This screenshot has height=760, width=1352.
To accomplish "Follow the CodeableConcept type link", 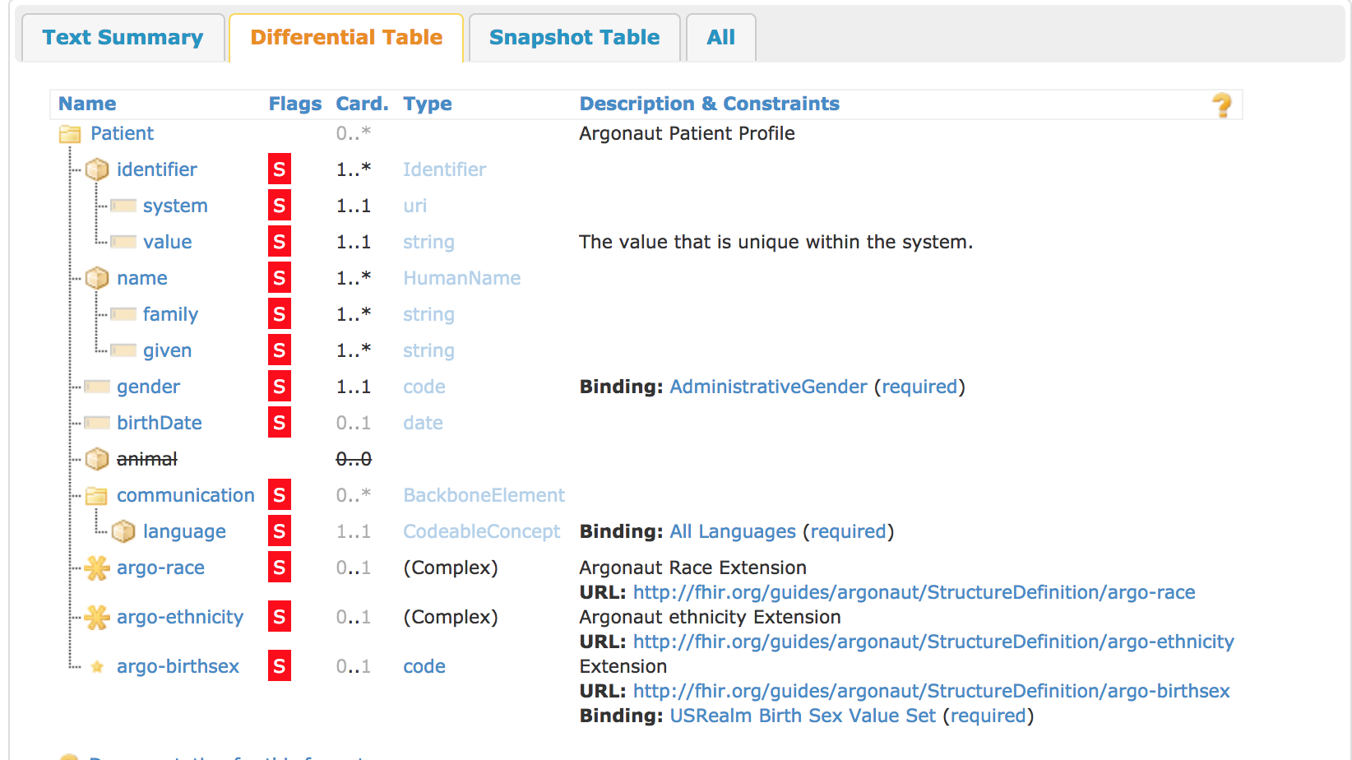I will [x=481, y=531].
